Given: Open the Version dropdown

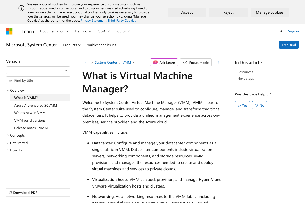Looking at the screenshot, I should click(x=38, y=71).
